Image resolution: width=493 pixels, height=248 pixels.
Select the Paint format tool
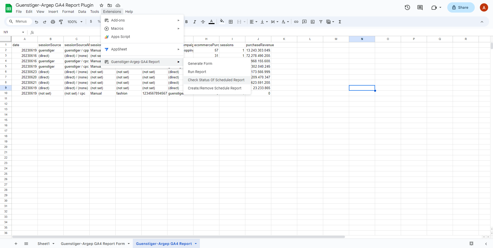tap(61, 22)
